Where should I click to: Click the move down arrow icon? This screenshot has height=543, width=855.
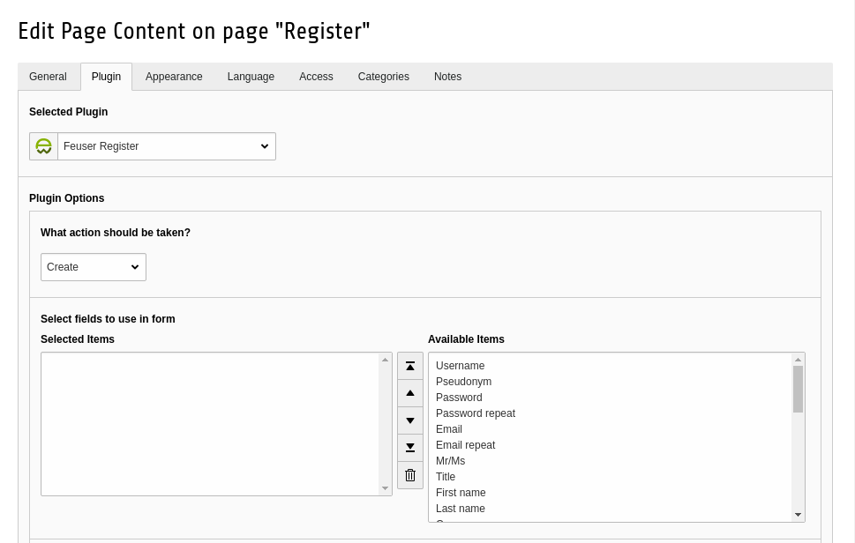(x=410, y=420)
